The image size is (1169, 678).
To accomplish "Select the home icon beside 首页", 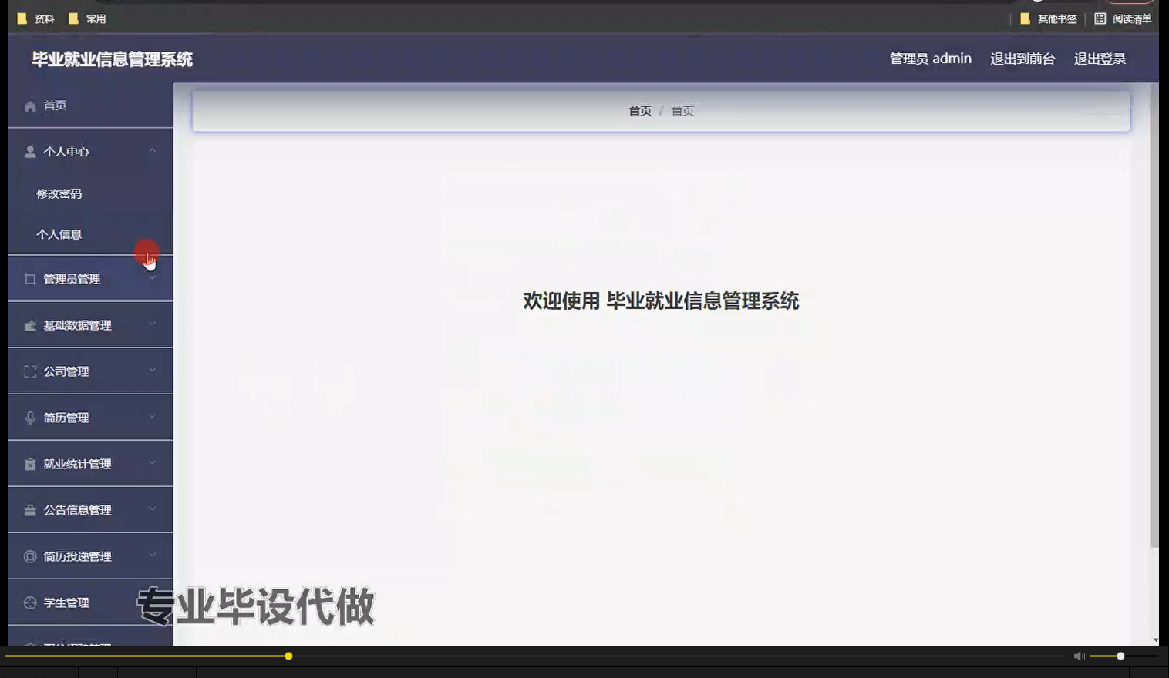I will click(x=29, y=106).
